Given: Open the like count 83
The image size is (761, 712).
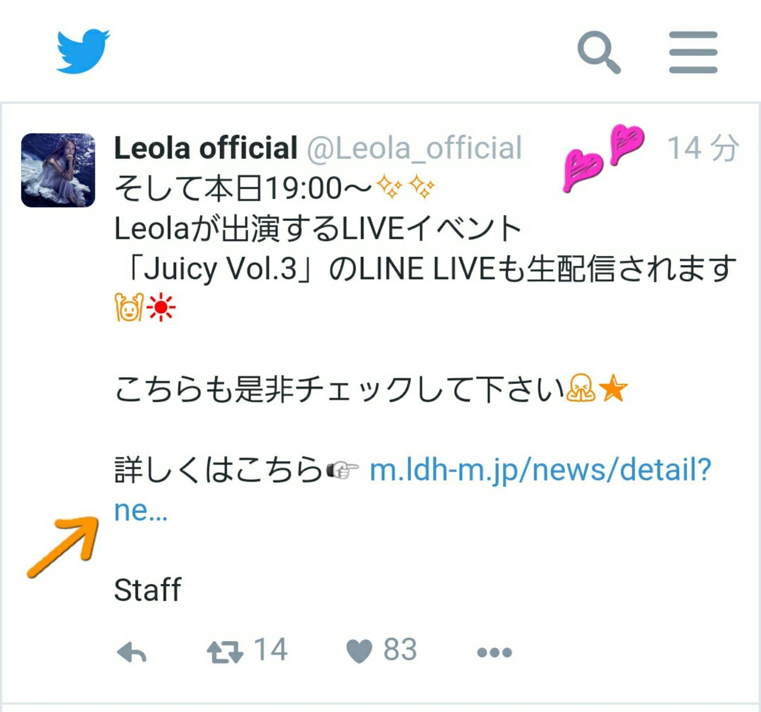Looking at the screenshot, I should 400,650.
